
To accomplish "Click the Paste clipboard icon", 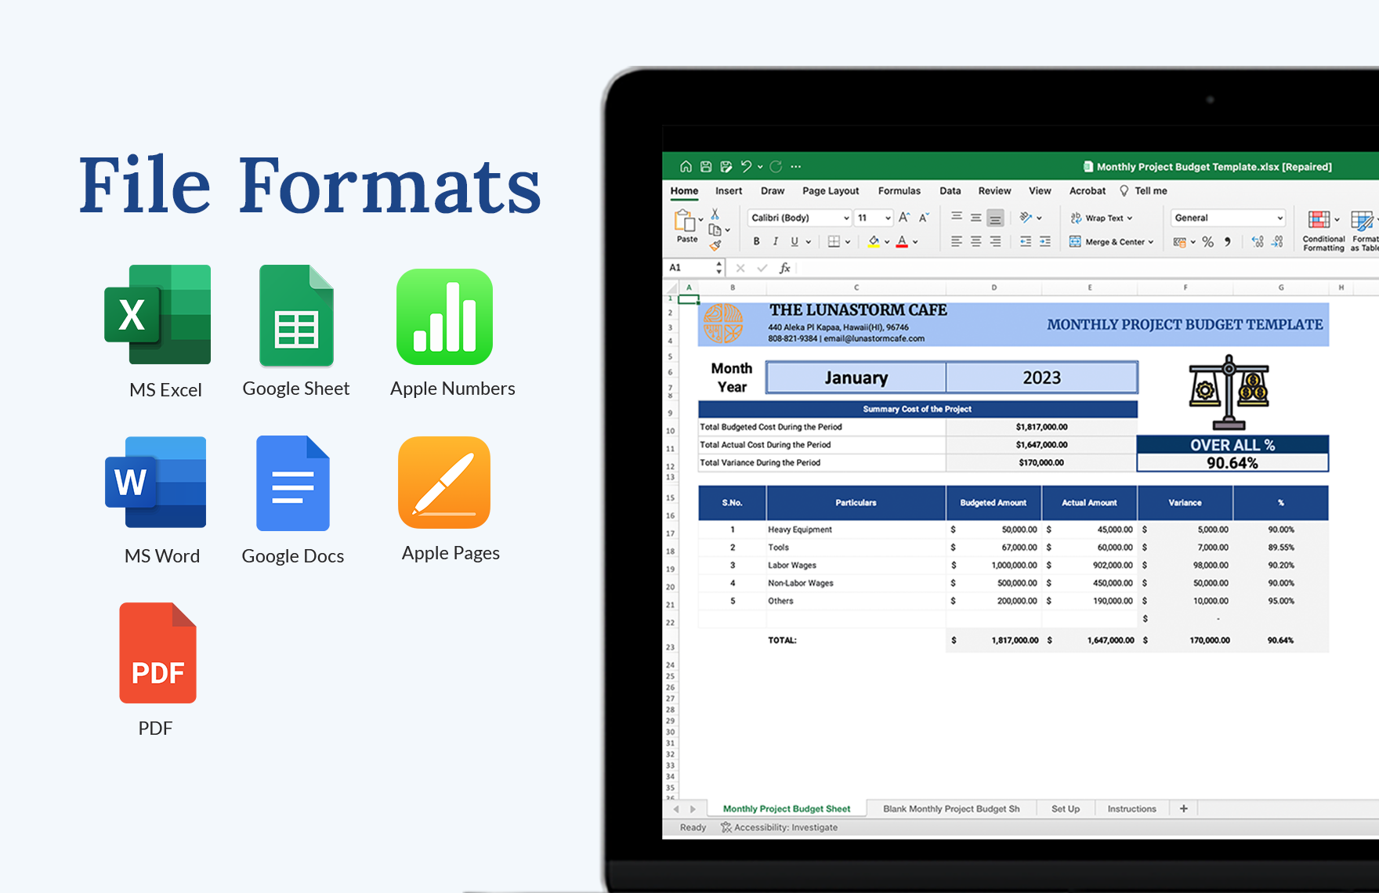I will pyautogui.click(x=685, y=221).
